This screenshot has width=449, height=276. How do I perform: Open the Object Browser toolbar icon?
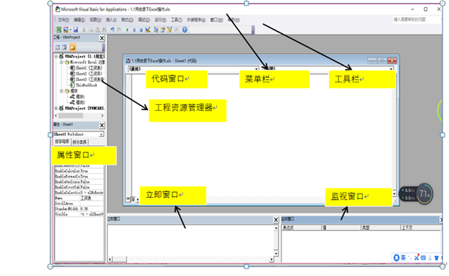click(x=170, y=29)
